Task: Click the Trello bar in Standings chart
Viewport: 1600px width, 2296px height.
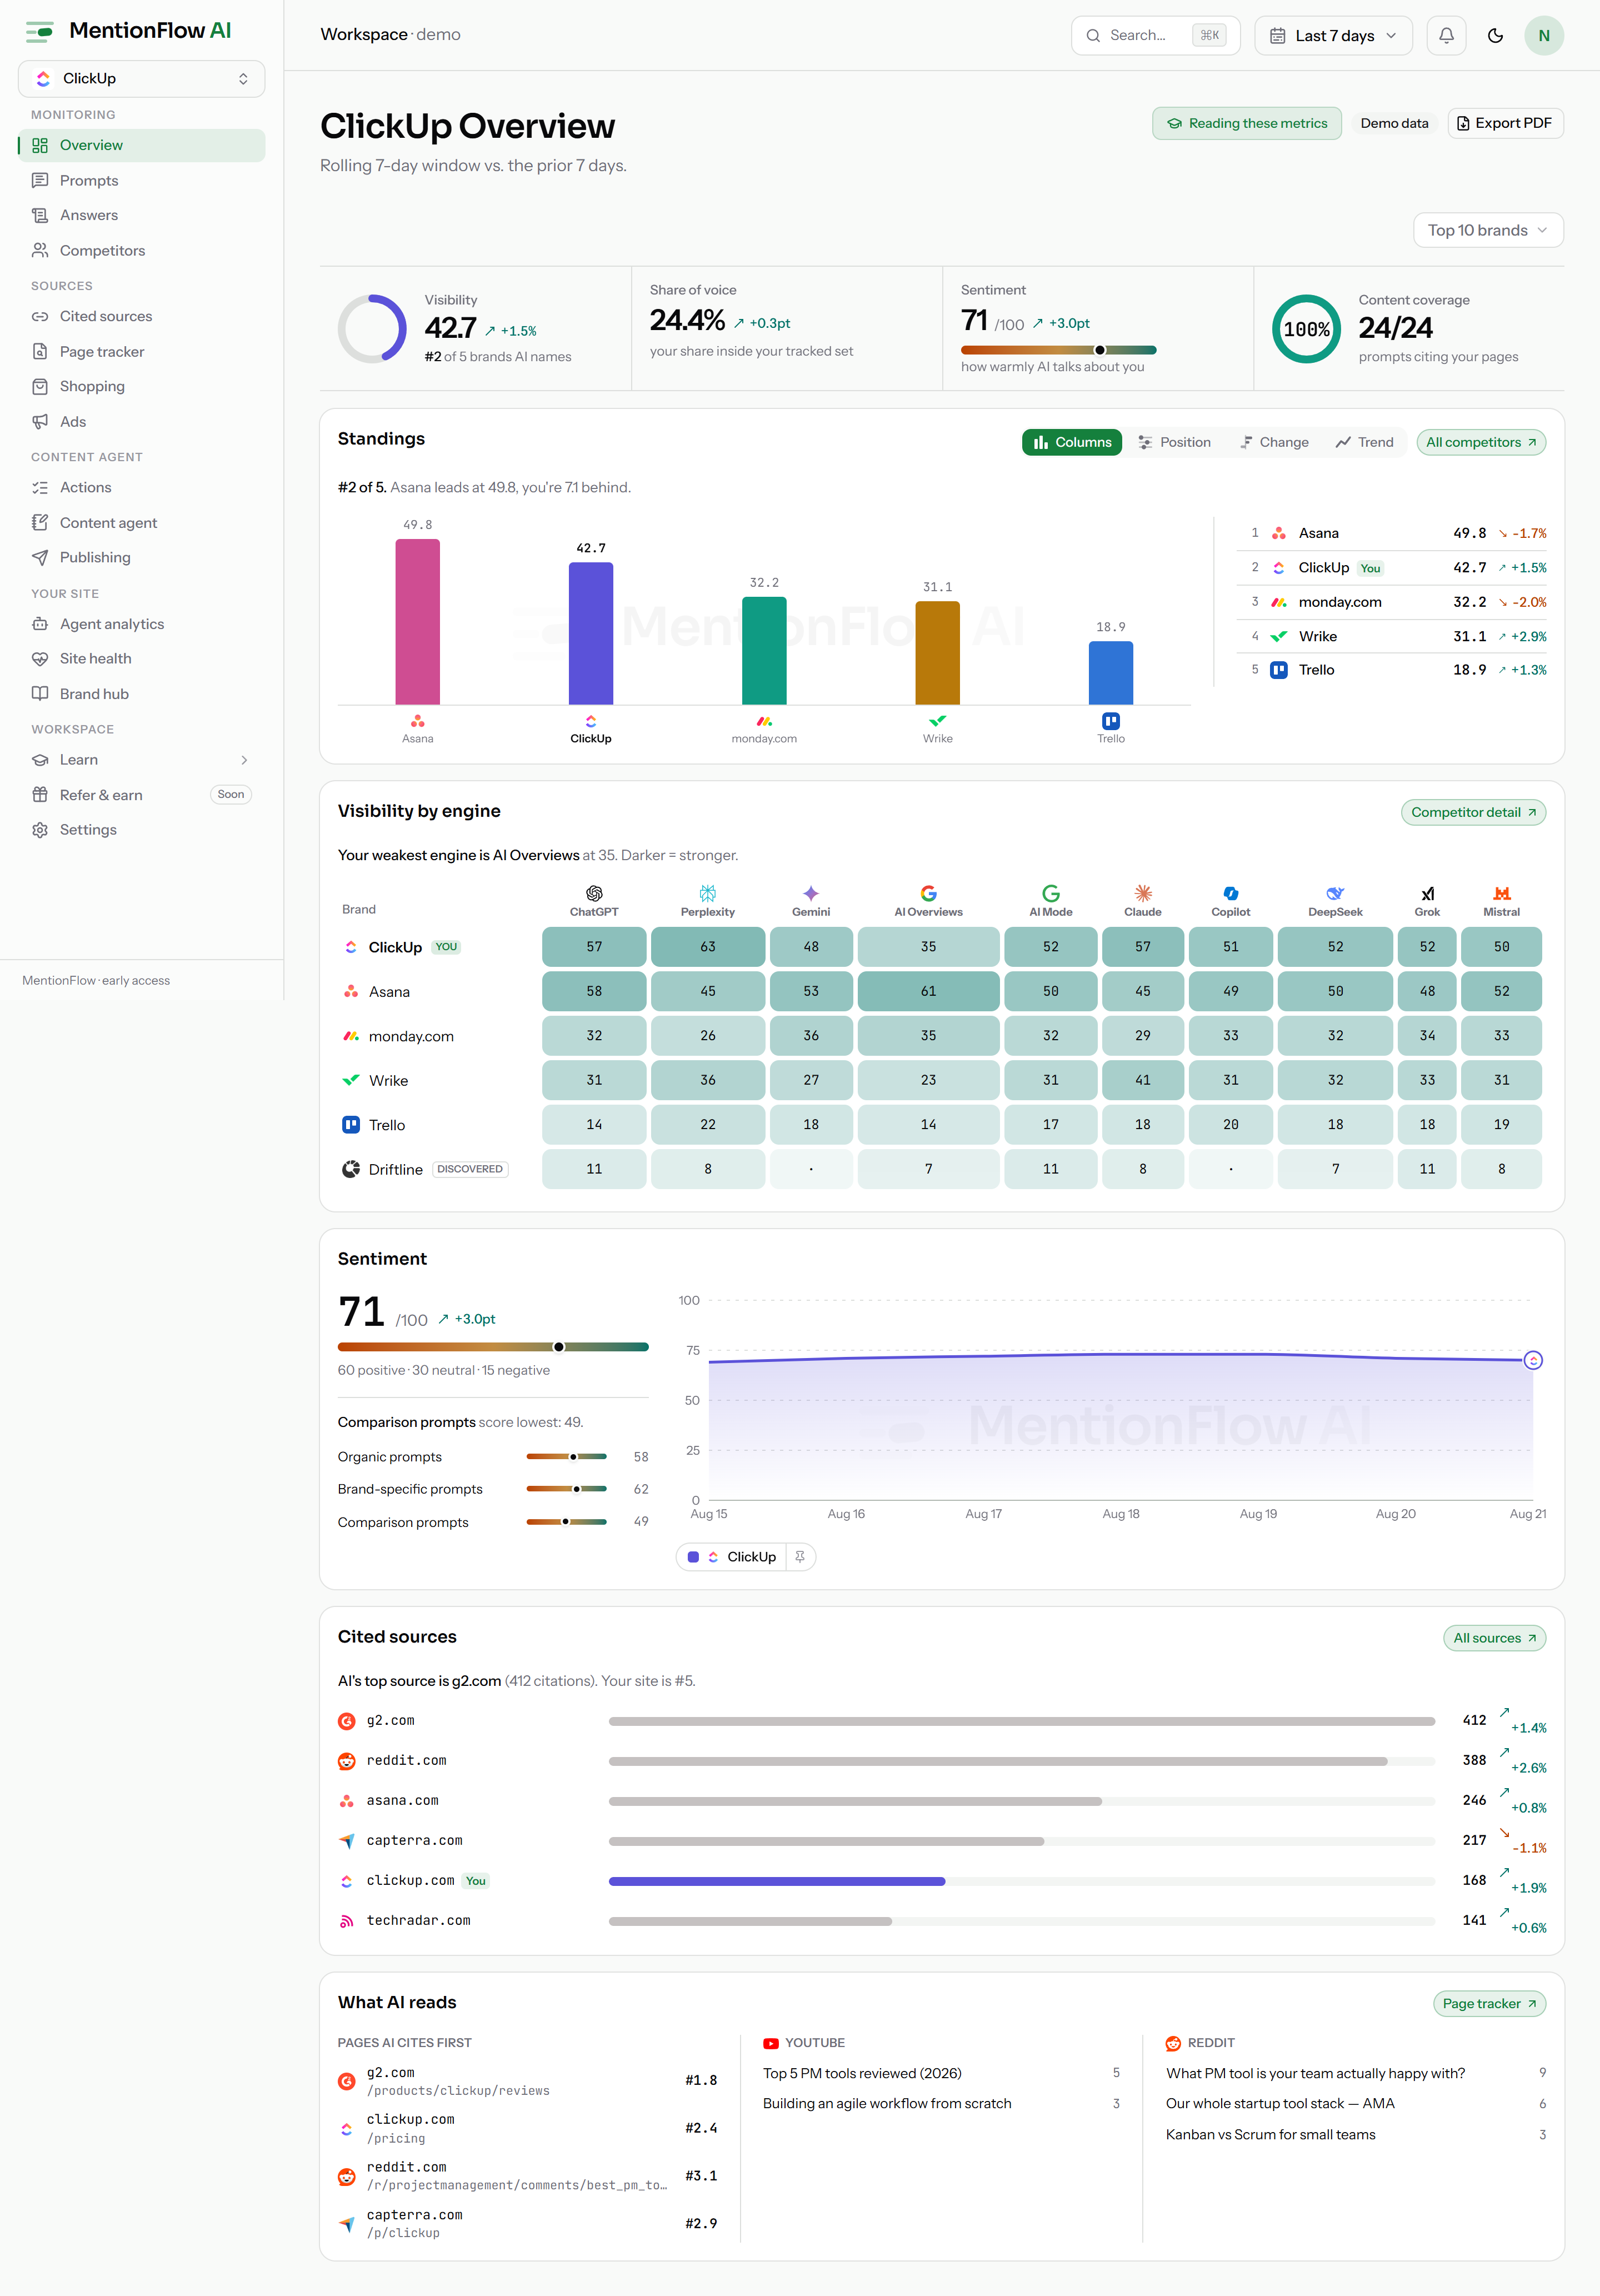Action: [1110, 673]
